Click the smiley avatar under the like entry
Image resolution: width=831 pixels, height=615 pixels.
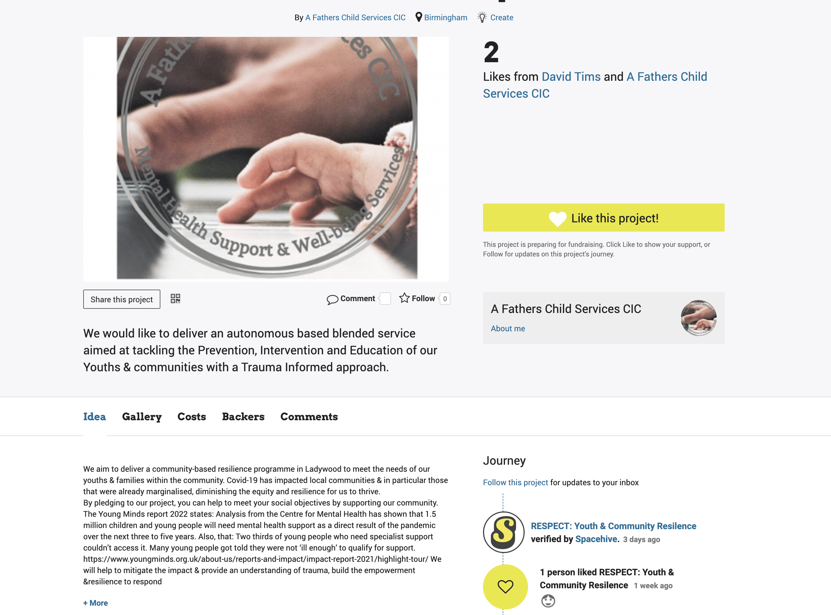coord(548,600)
